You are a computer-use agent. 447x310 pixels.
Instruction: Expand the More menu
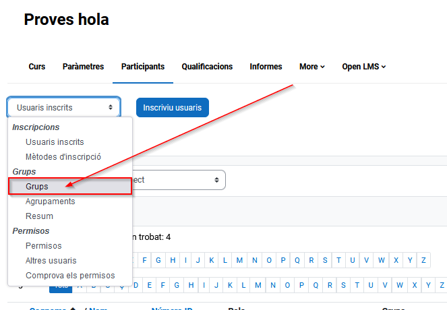point(311,67)
